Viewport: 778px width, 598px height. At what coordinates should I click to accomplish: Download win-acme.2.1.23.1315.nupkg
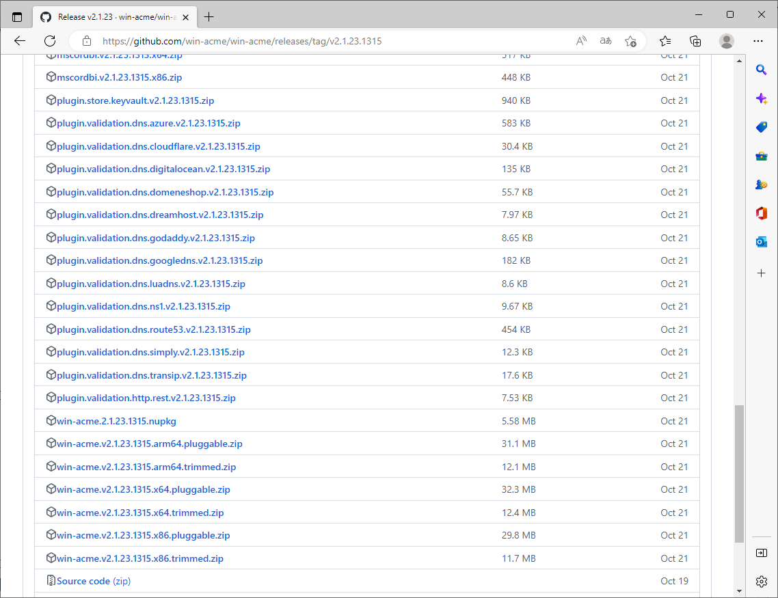tap(117, 421)
